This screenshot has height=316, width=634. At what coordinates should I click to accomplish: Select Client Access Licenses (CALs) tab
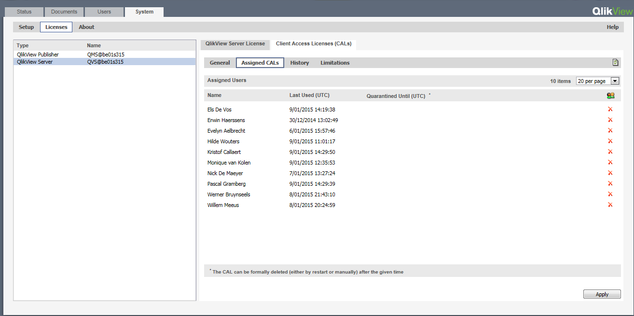click(x=314, y=43)
